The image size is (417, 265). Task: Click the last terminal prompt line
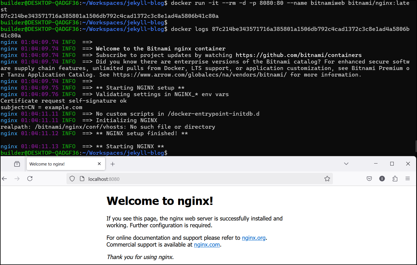pos(84,153)
